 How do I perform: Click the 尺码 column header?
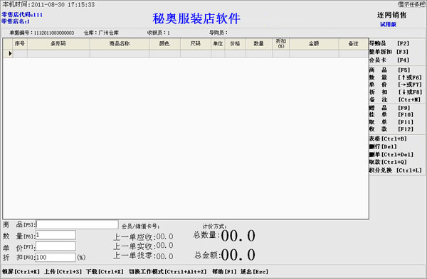(x=196, y=43)
